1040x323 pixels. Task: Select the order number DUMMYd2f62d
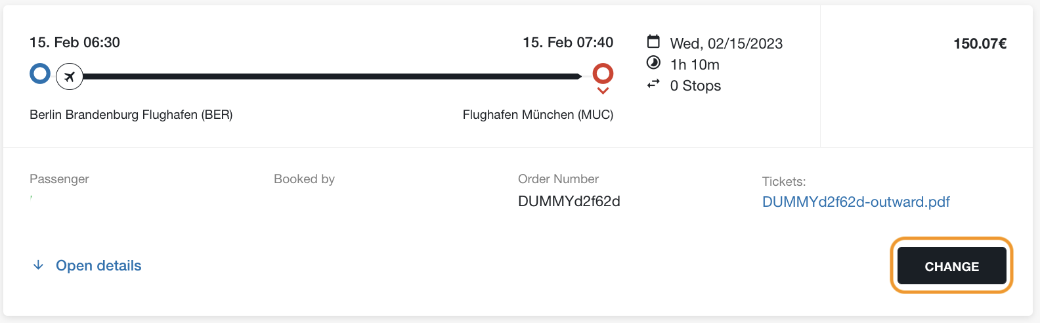point(569,202)
